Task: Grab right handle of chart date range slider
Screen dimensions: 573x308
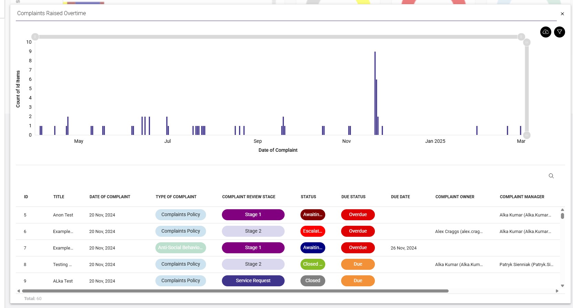Action: [x=521, y=36]
